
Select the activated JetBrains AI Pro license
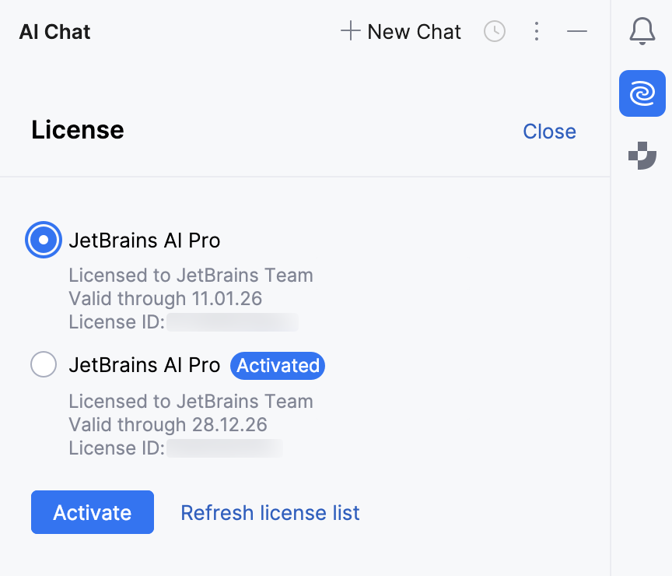click(x=44, y=364)
